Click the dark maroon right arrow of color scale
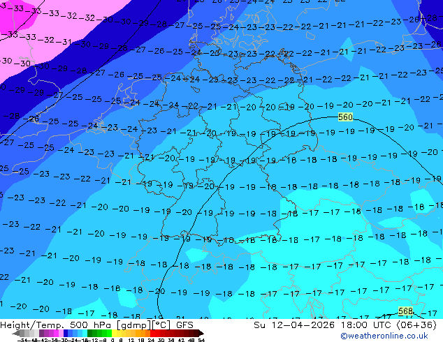 pyautogui.click(x=201, y=333)
